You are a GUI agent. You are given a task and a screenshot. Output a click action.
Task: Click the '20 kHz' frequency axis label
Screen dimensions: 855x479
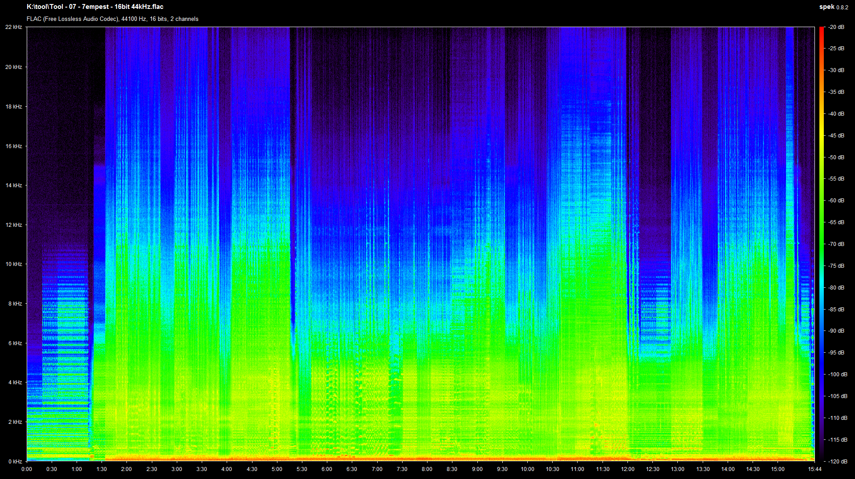[13, 67]
